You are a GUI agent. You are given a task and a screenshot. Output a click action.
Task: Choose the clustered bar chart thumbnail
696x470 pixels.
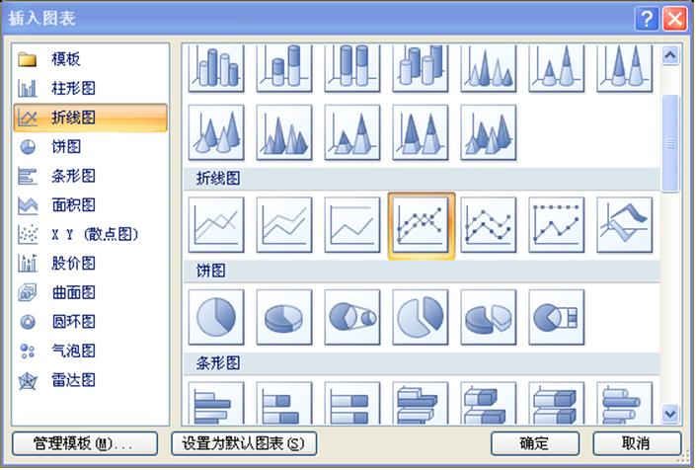coord(216,403)
